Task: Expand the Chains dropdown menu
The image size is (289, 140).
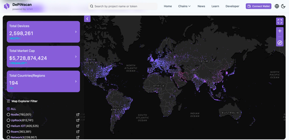Action: [x=184, y=6]
